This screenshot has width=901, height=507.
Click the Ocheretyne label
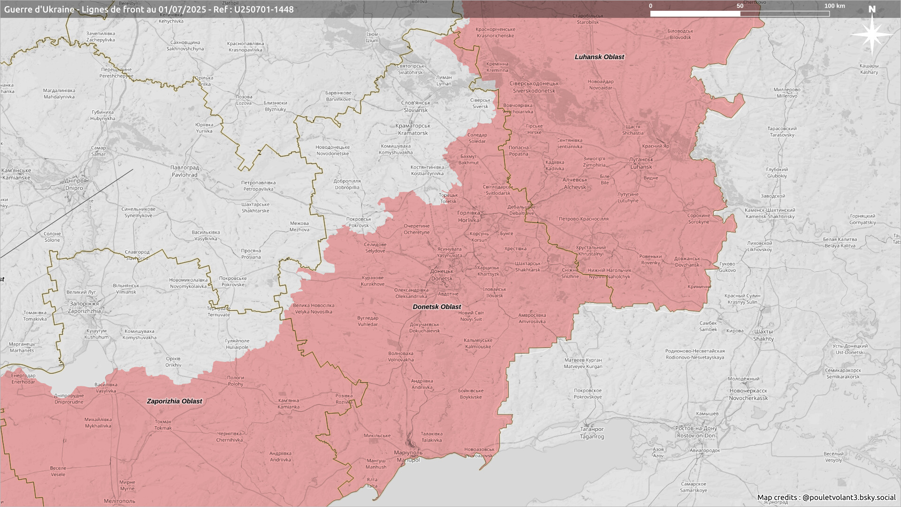(x=416, y=229)
